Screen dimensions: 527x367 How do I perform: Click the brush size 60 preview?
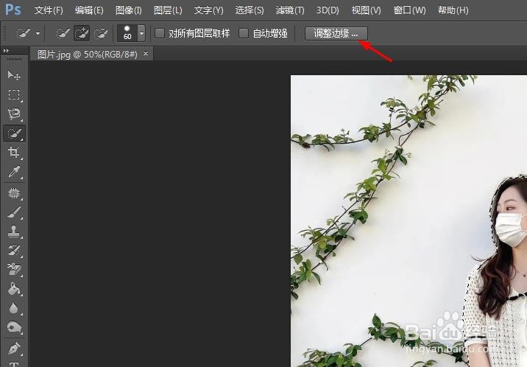(x=127, y=33)
